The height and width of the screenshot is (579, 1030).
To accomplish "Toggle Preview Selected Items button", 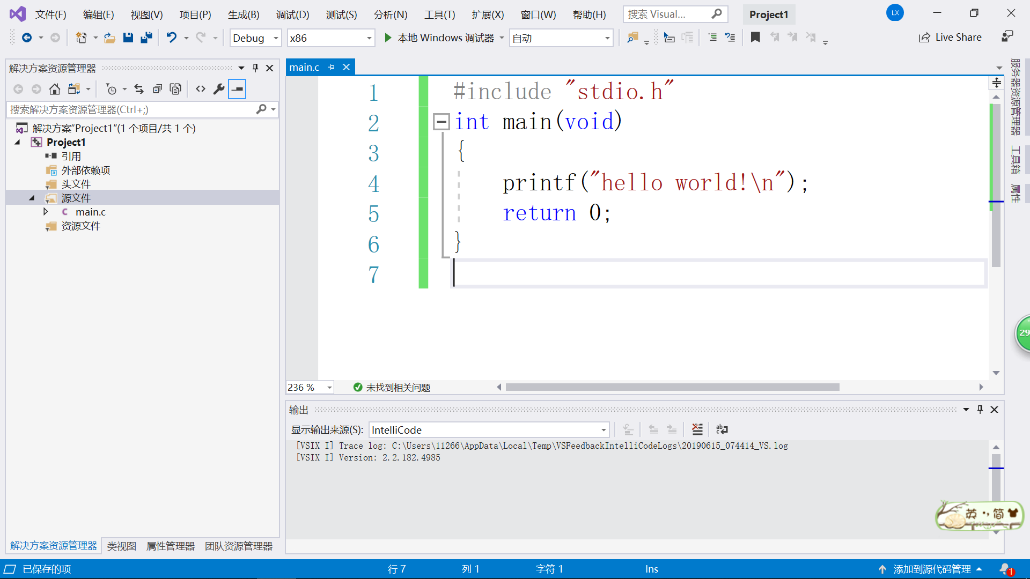I will [237, 89].
